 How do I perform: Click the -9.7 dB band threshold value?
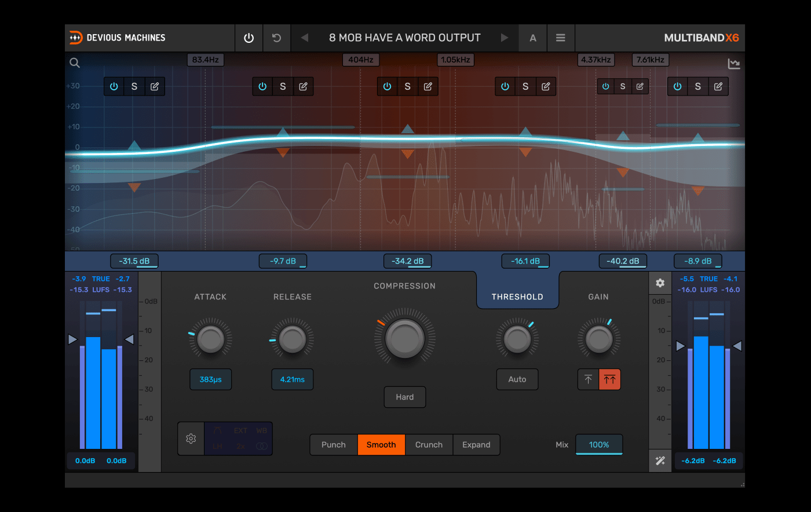[283, 261]
